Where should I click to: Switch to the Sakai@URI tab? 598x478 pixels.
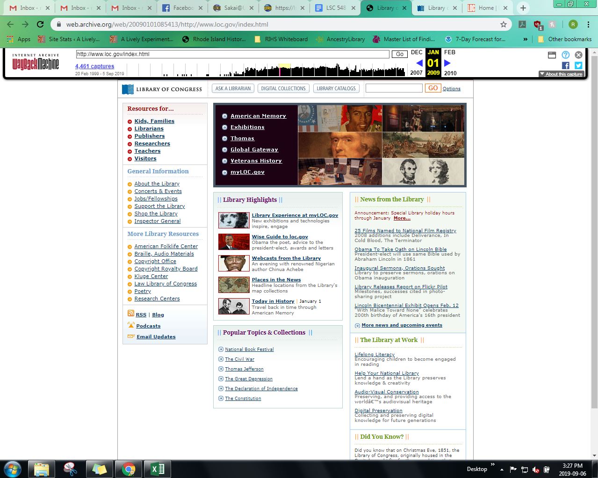(x=232, y=8)
